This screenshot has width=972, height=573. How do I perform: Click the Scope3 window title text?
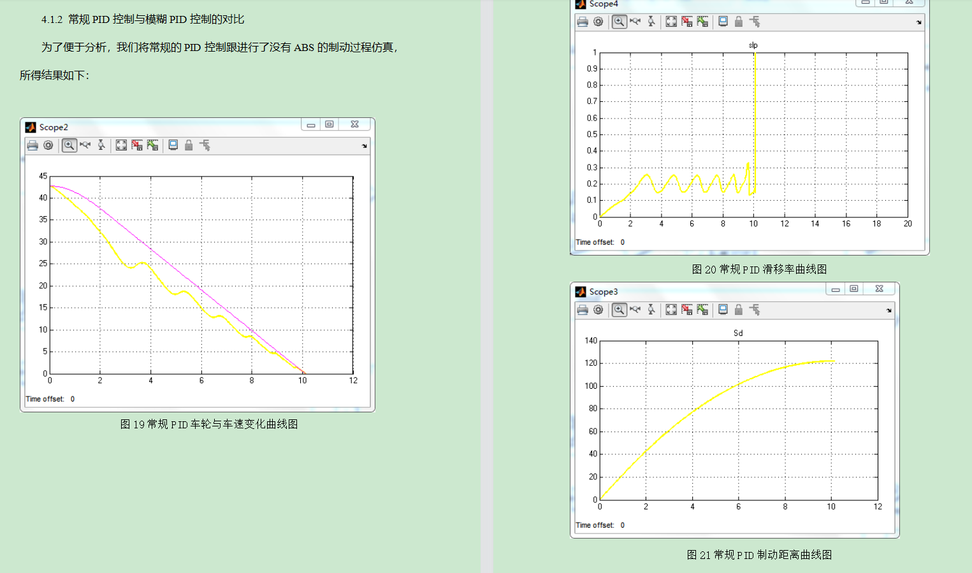point(604,292)
